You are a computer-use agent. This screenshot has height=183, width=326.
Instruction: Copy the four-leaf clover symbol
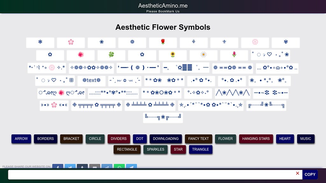click(x=110, y=55)
